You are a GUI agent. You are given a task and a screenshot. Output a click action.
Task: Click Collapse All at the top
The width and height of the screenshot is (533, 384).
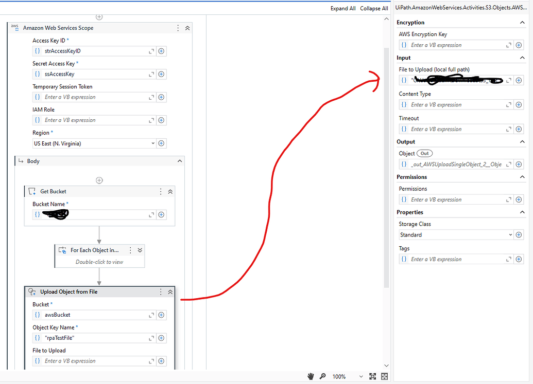(x=374, y=8)
